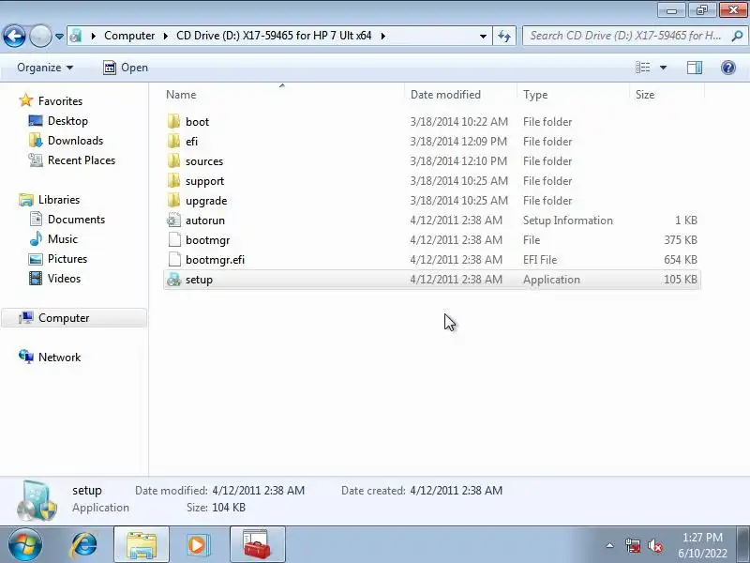Image resolution: width=750 pixels, height=563 pixels.
Task: Expand the arrow after CD Drive breadcrumb
Action: tap(383, 36)
